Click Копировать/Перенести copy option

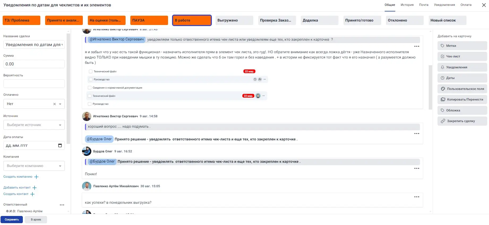point(462,99)
